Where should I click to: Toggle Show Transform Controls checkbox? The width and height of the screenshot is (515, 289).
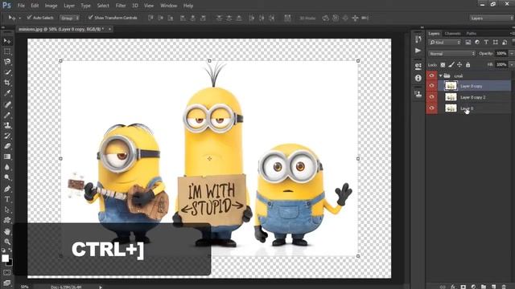tap(90, 18)
